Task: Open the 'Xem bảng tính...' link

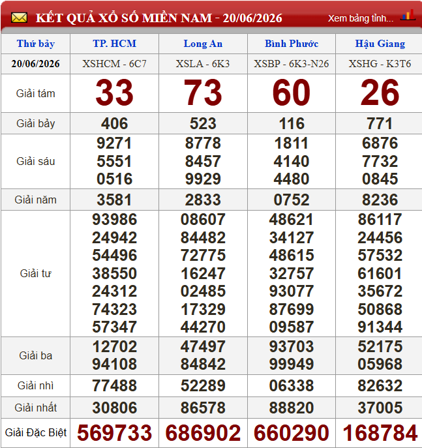Action: [361, 18]
